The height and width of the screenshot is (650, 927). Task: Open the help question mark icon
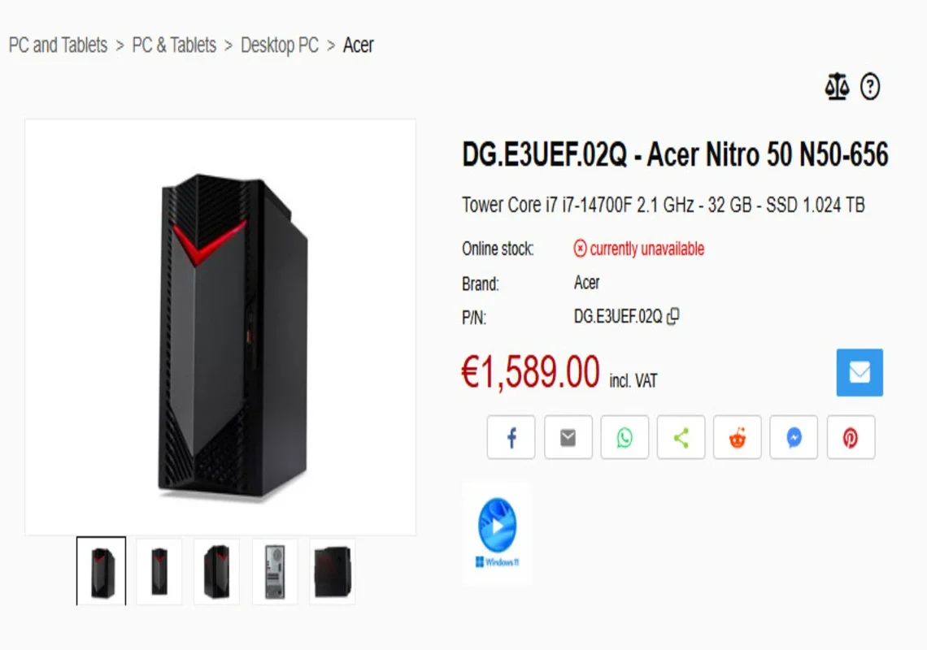[x=869, y=87]
